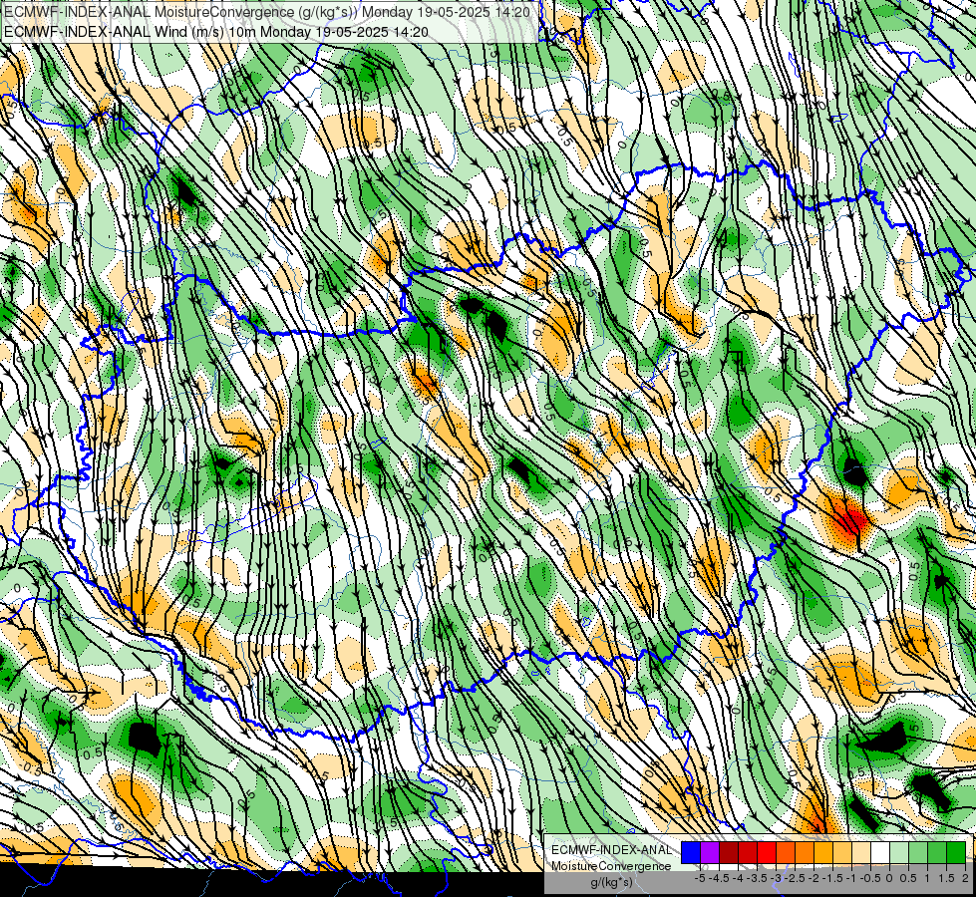
Task: Click the legend value '-5'
Action: 700,878
